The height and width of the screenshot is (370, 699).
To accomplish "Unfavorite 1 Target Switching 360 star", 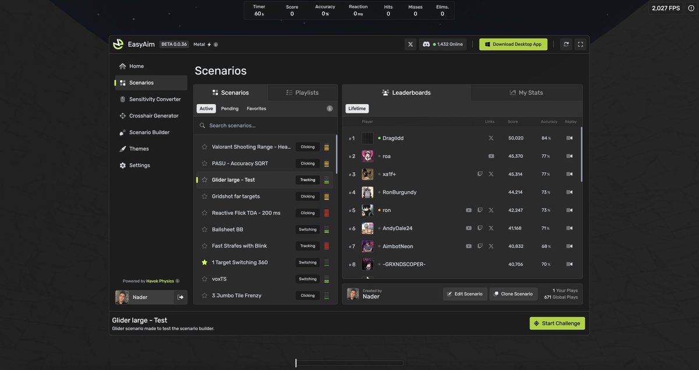I will pyautogui.click(x=204, y=262).
